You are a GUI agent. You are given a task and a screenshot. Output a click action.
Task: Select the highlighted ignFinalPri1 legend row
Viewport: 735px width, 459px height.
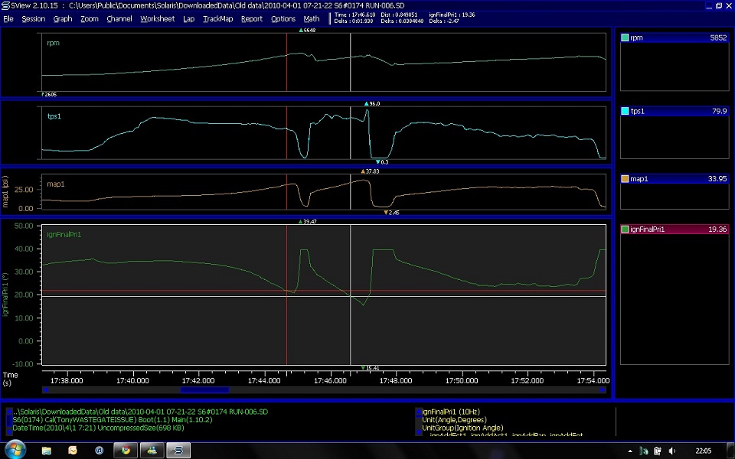[675, 229]
